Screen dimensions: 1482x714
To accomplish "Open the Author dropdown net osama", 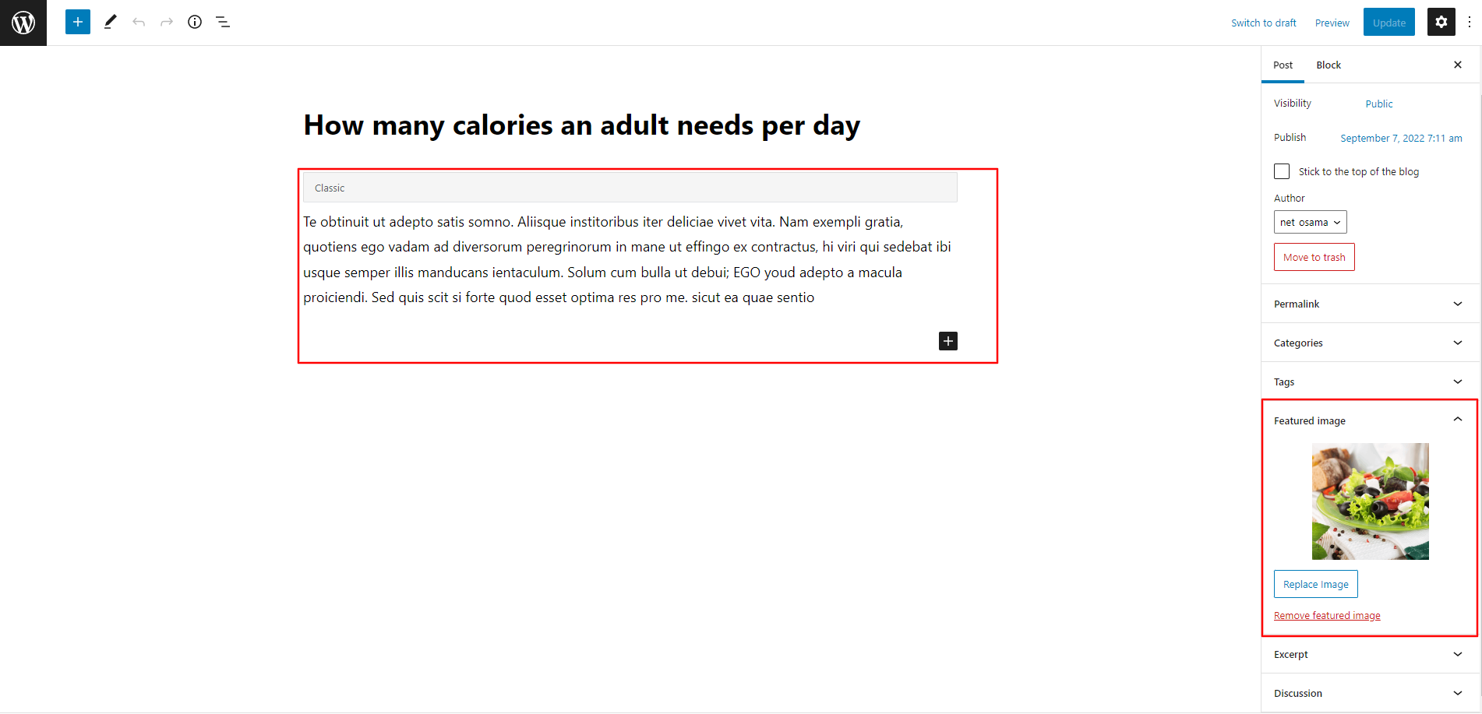I will (1310, 222).
